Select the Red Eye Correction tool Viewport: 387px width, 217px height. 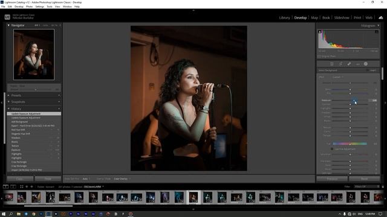(x=357, y=64)
